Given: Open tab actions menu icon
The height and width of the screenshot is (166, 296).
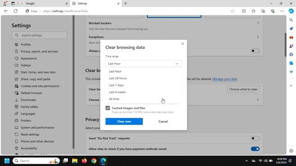Looking at the screenshot, I should point(13,3).
